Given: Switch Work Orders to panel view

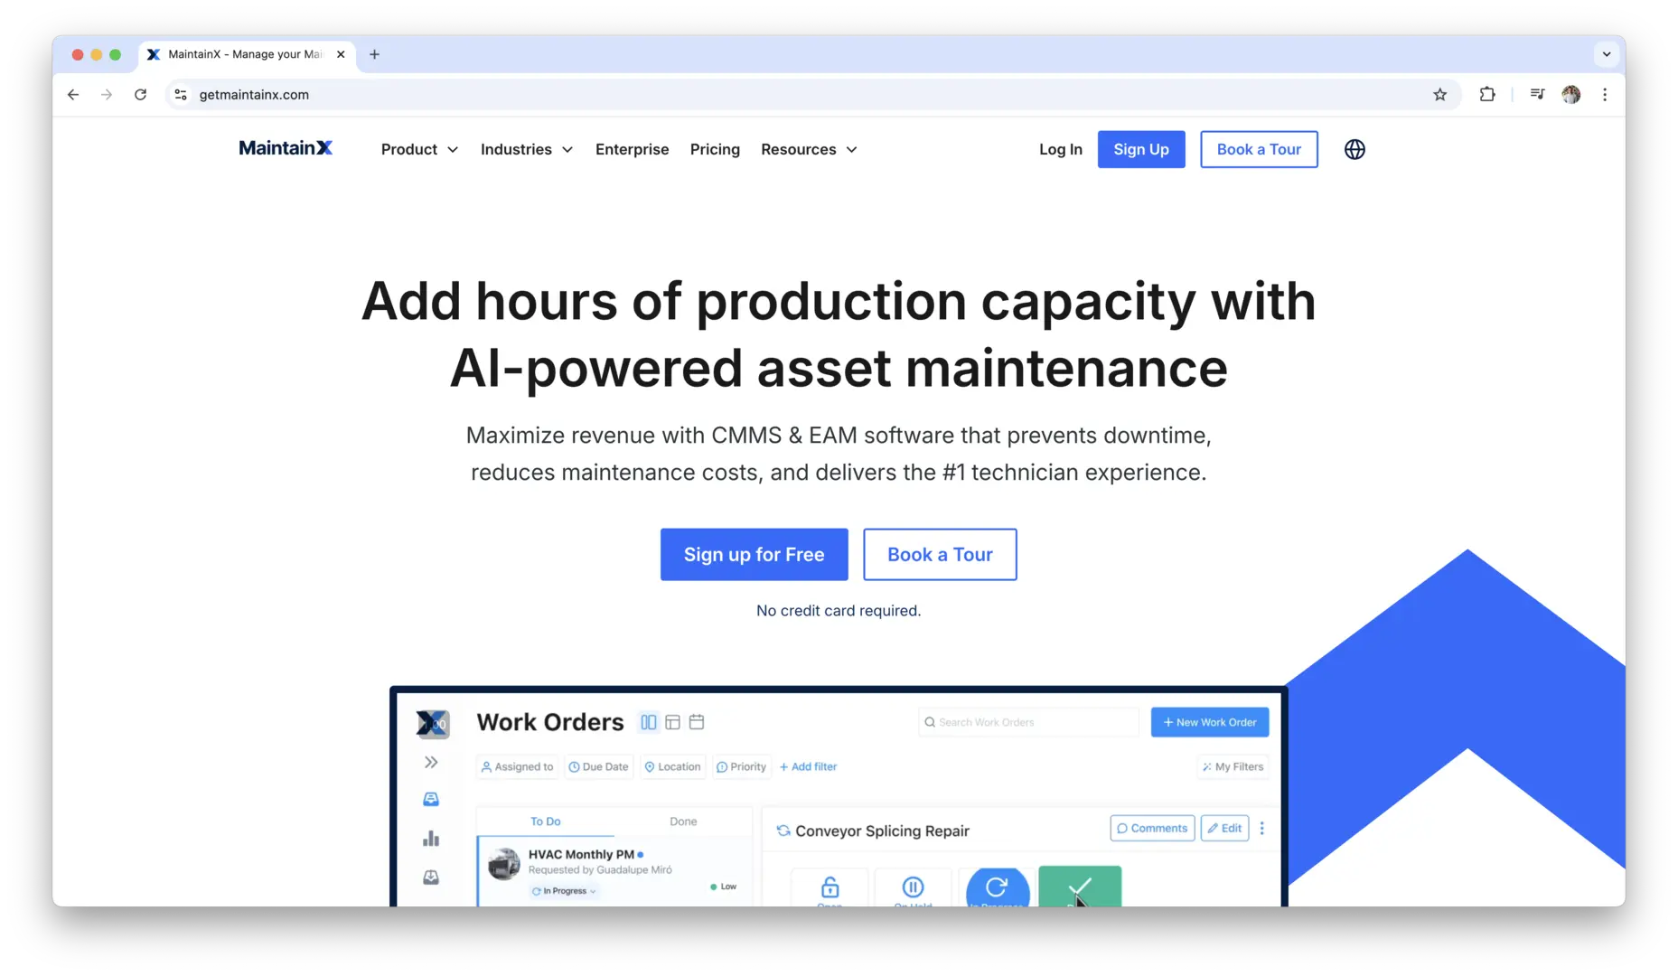Looking at the screenshot, I should point(649,722).
